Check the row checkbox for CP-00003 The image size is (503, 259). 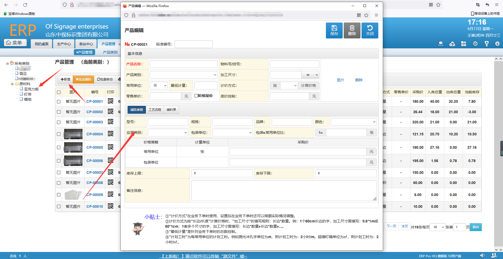(x=59, y=122)
